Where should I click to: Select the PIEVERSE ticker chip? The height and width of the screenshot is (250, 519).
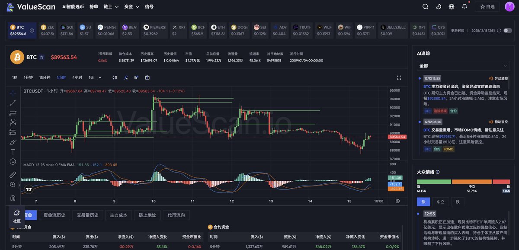154,30
